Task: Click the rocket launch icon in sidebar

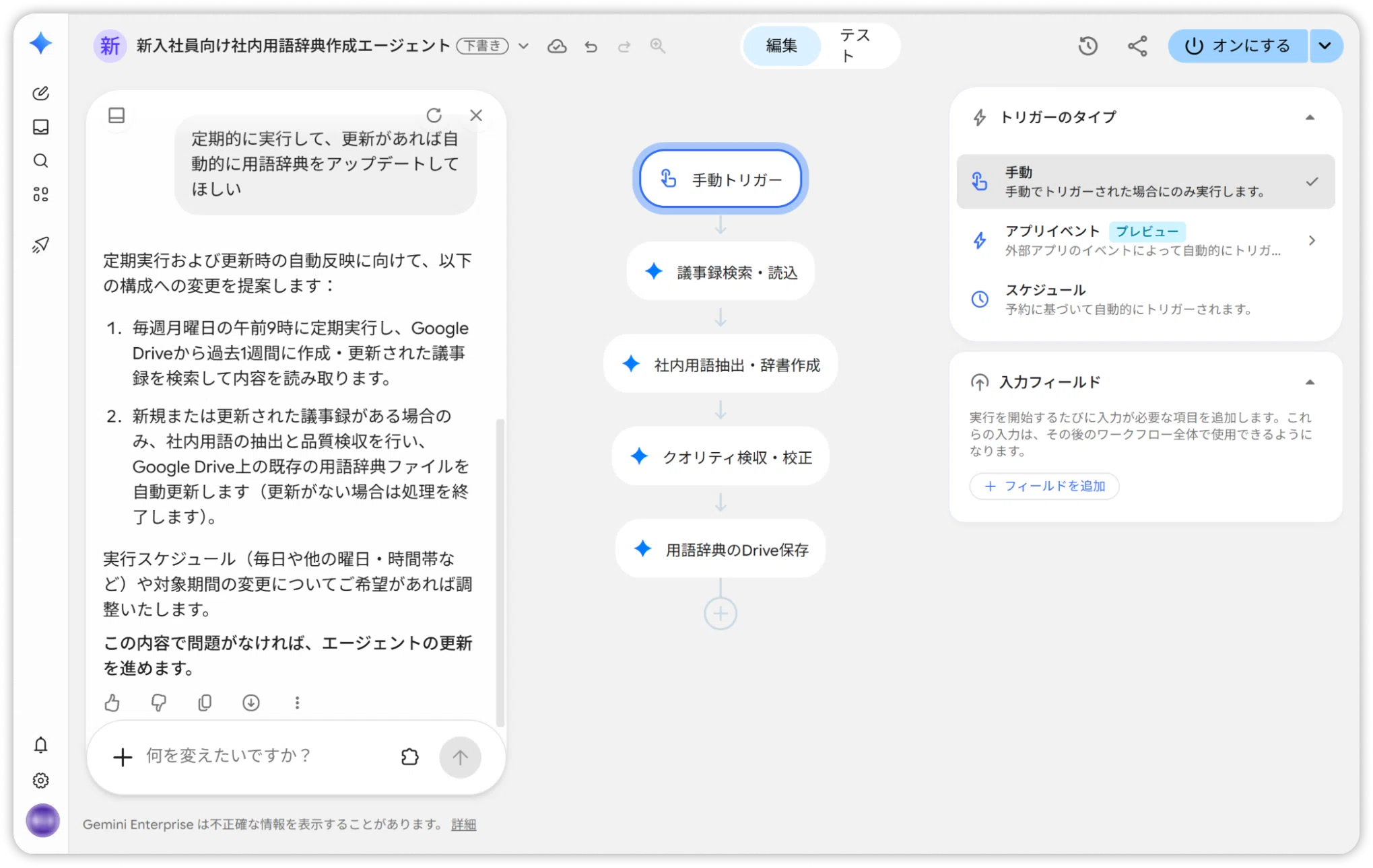Action: (x=40, y=244)
